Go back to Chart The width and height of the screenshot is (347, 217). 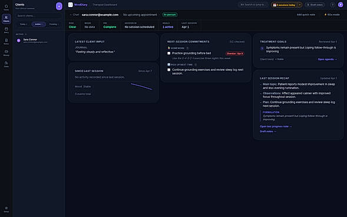coord(74,15)
